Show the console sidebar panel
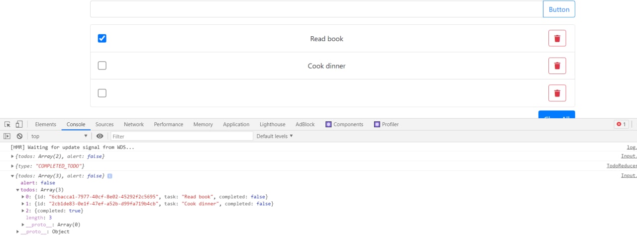 [7, 136]
